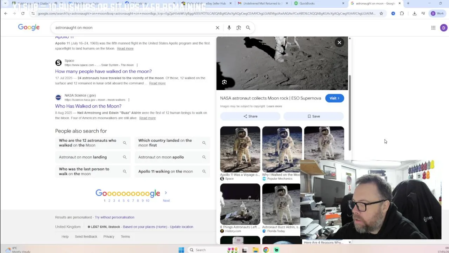Open 8 Things Astronauts Left thumbnail
The image size is (449, 253).
[240, 204]
